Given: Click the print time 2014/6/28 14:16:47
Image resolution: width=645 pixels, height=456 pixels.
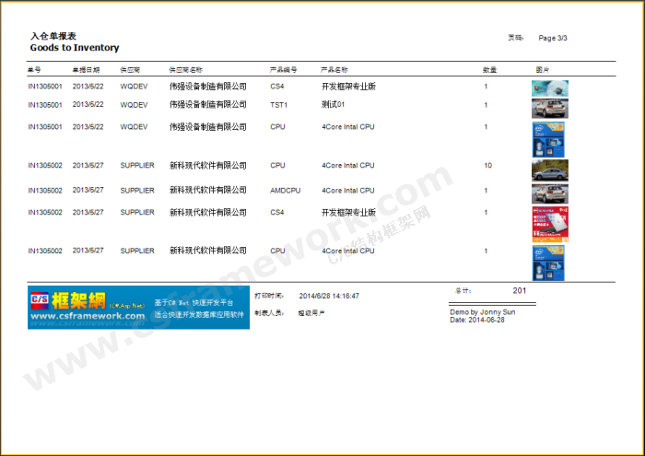Looking at the screenshot, I should (x=329, y=296).
